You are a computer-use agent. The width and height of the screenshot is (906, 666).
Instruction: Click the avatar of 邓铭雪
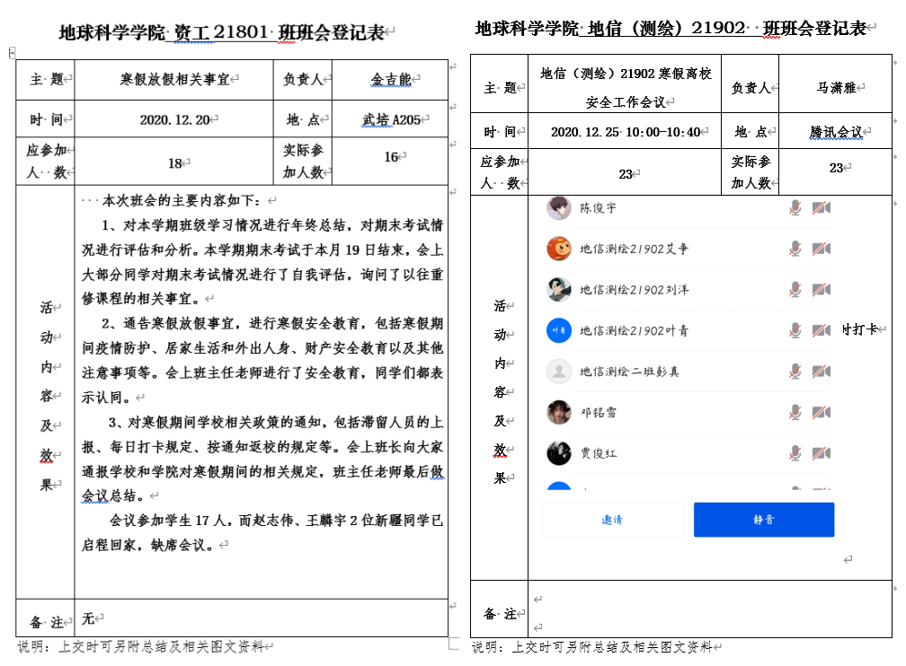point(559,412)
